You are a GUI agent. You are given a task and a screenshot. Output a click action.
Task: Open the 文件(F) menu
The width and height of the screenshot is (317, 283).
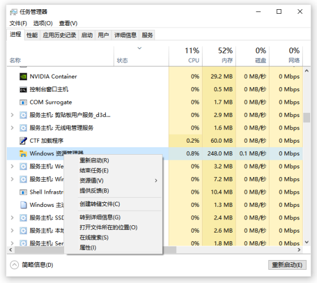pyautogui.click(x=18, y=23)
